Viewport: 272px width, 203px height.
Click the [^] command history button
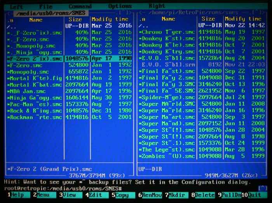pos(263,188)
